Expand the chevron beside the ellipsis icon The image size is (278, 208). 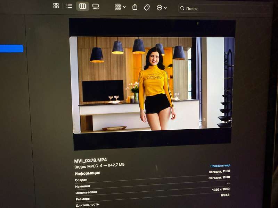tap(165, 8)
